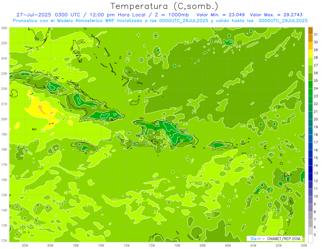Click the 24N latitude axis label
Image resolution: width=323 pixels, height=249 pixels.
(x=4, y=58)
